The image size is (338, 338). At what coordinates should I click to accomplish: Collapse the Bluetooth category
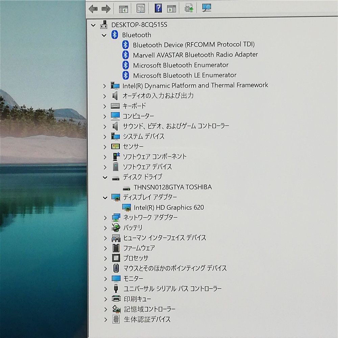104,35
